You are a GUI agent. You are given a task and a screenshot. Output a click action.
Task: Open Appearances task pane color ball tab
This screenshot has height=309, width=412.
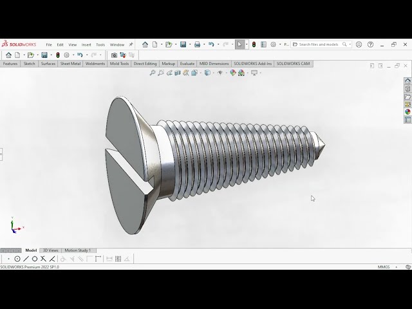[407, 112]
